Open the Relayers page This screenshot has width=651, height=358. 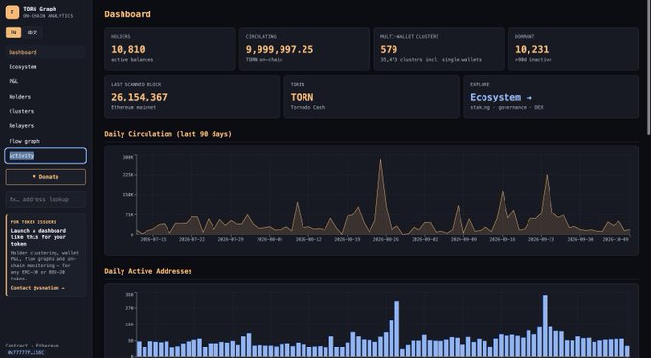(x=45, y=125)
